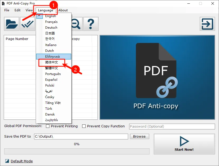Select highlighted Ελληνικά language

(x=54, y=57)
